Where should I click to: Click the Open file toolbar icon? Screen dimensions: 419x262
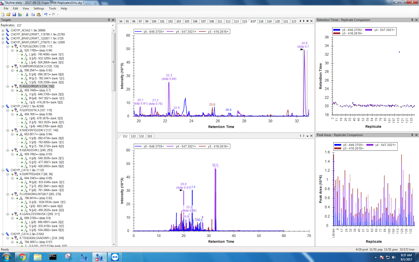click(x=8, y=14)
